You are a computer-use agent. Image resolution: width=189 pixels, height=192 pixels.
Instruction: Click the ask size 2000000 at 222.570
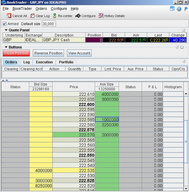(x=107, y=135)
